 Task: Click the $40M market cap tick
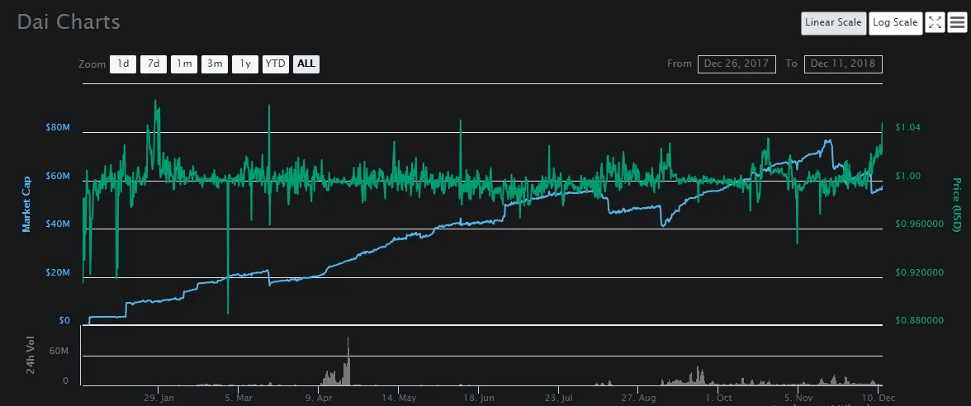[x=58, y=224]
